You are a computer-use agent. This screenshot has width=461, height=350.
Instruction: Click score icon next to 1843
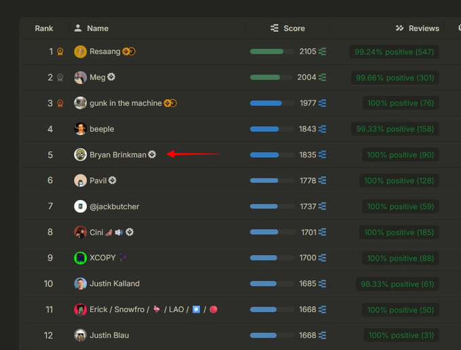[x=322, y=129]
